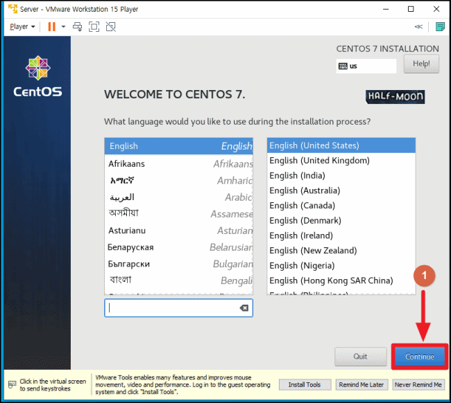This screenshot has height=403, width=451.
Task: Select English in the language list
Action: (178, 146)
